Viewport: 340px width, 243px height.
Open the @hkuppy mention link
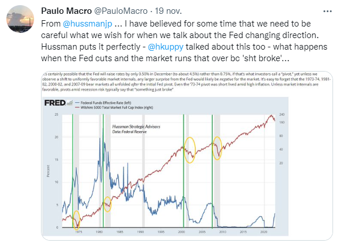[166, 47]
